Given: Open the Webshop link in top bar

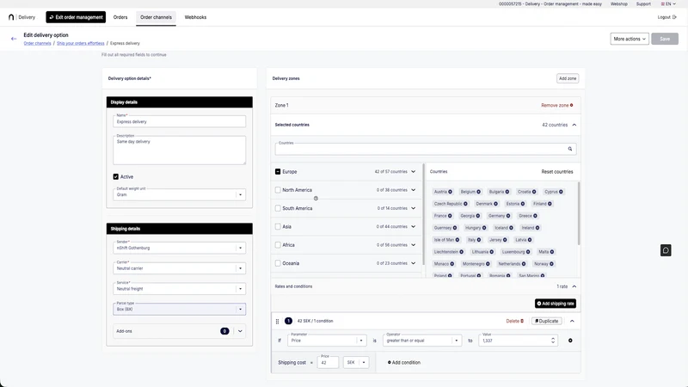Looking at the screenshot, I should tap(619, 4).
